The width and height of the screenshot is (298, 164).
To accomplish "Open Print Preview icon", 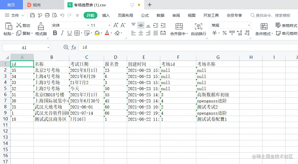I will pos(55,15).
